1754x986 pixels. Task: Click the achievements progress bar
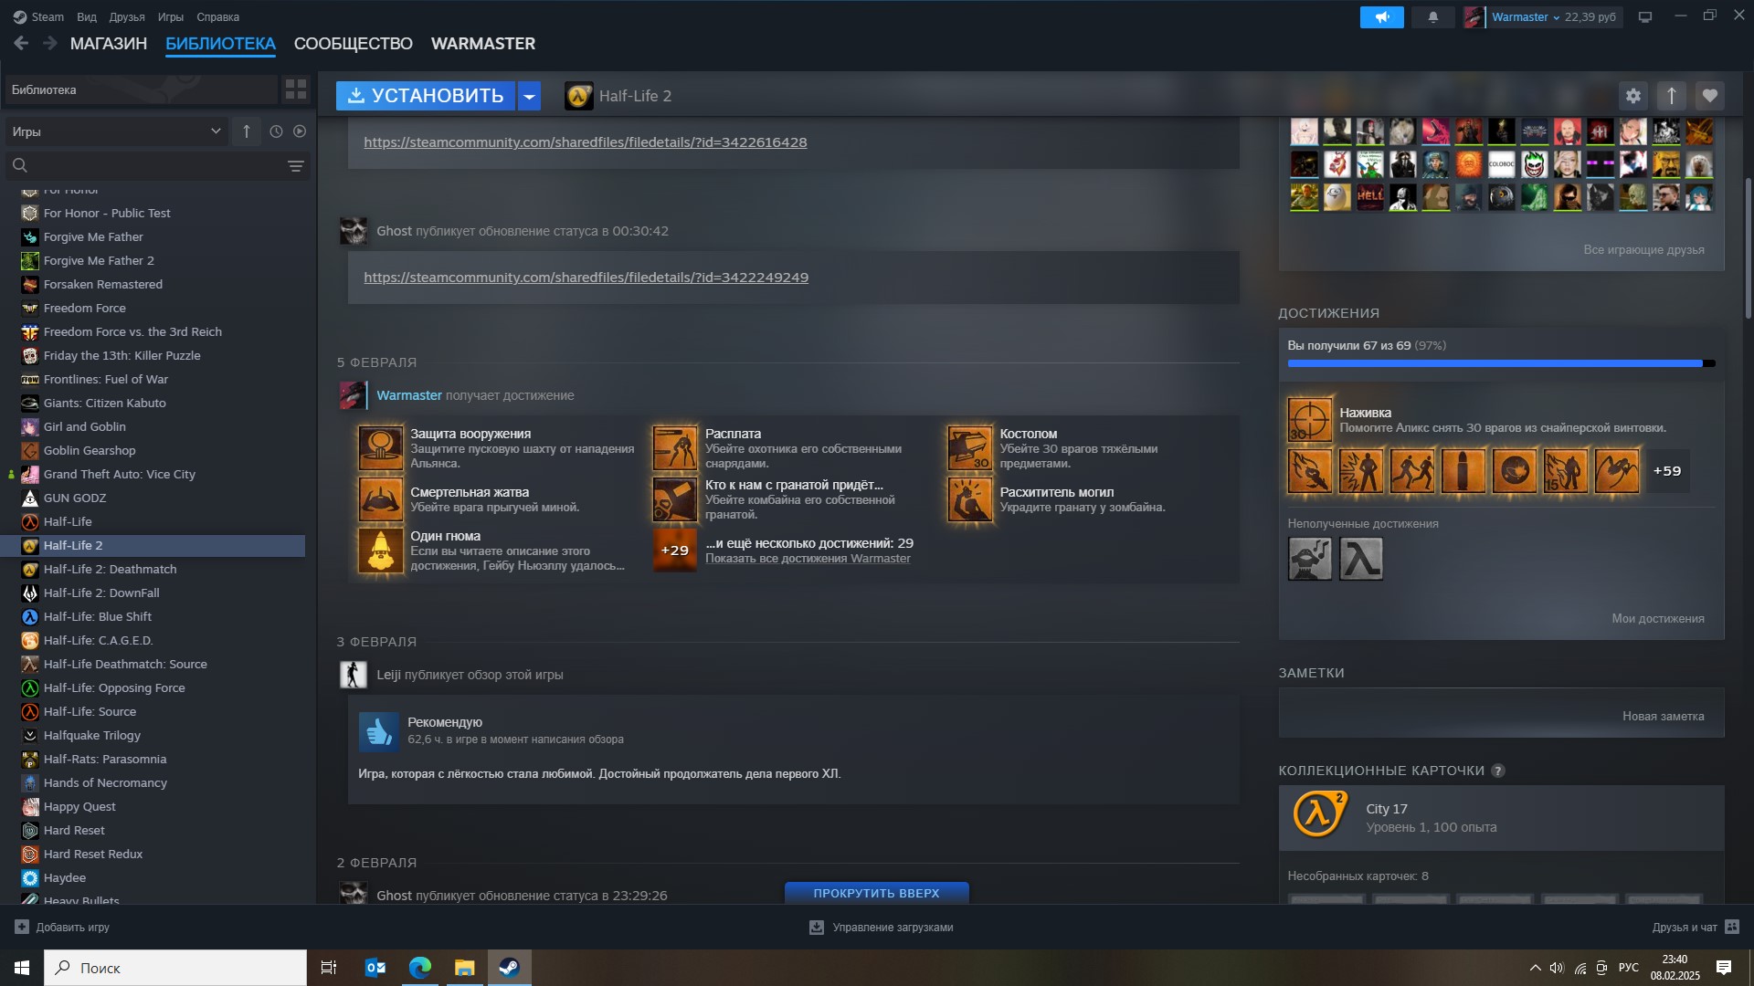coord(1500,363)
